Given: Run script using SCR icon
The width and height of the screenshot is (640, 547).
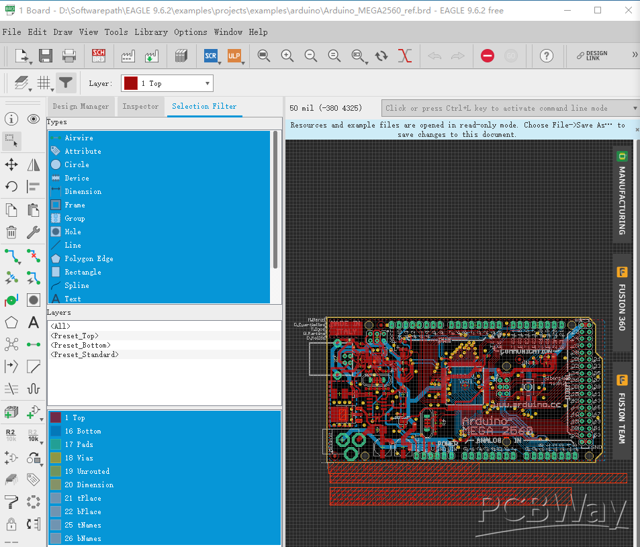Looking at the screenshot, I should pos(211,56).
